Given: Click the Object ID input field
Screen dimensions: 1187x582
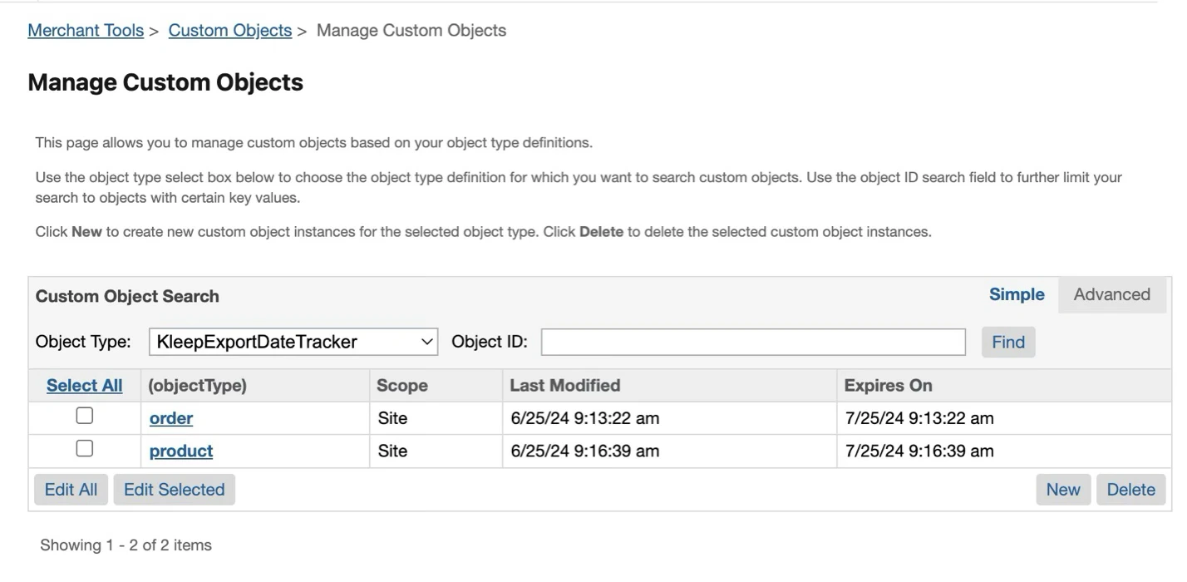Looking at the screenshot, I should tap(753, 342).
